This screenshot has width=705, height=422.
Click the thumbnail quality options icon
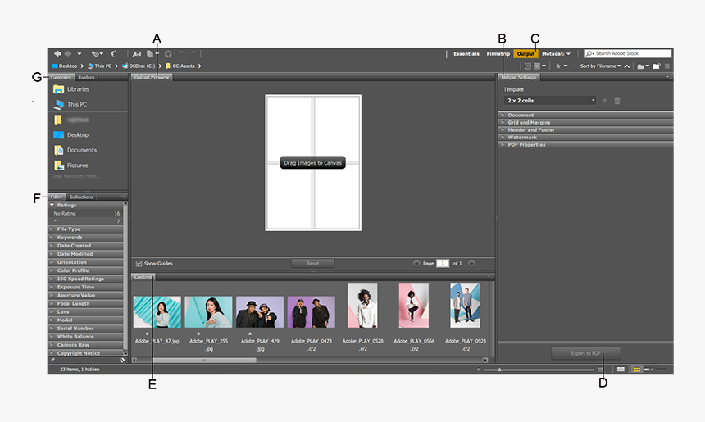[528, 66]
